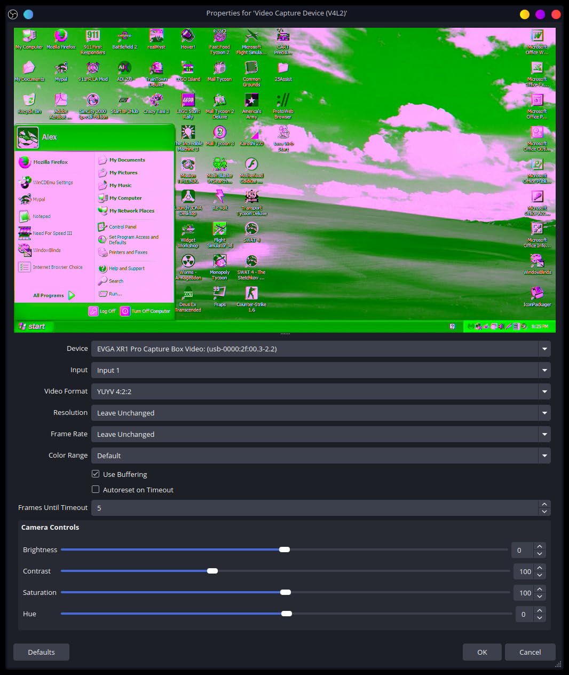Click the Counter-Strike 1.6 icon in preview
Image resolution: width=569 pixels, height=675 pixels.
tap(251, 299)
